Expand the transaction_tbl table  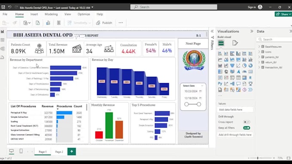259,67
